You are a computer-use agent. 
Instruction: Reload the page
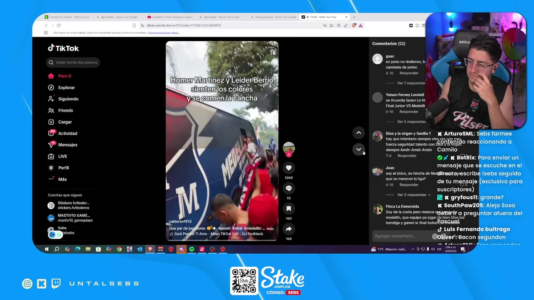(58, 25)
